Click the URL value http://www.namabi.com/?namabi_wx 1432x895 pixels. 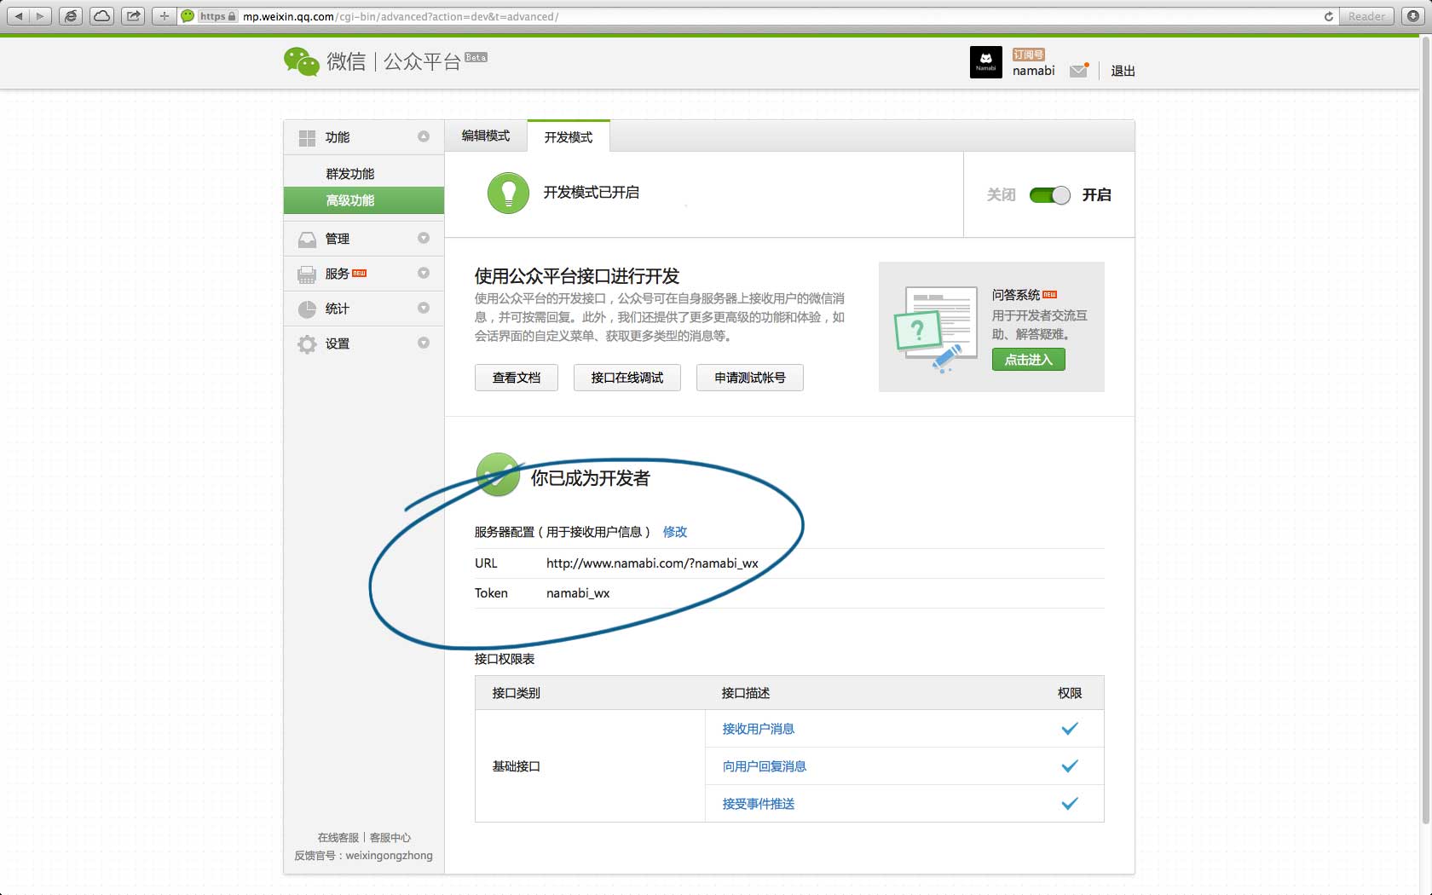coord(652,563)
